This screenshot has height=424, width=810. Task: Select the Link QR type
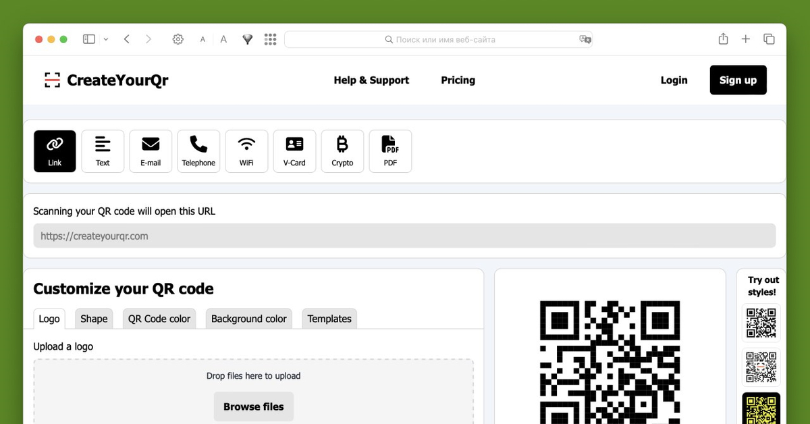pyautogui.click(x=55, y=151)
